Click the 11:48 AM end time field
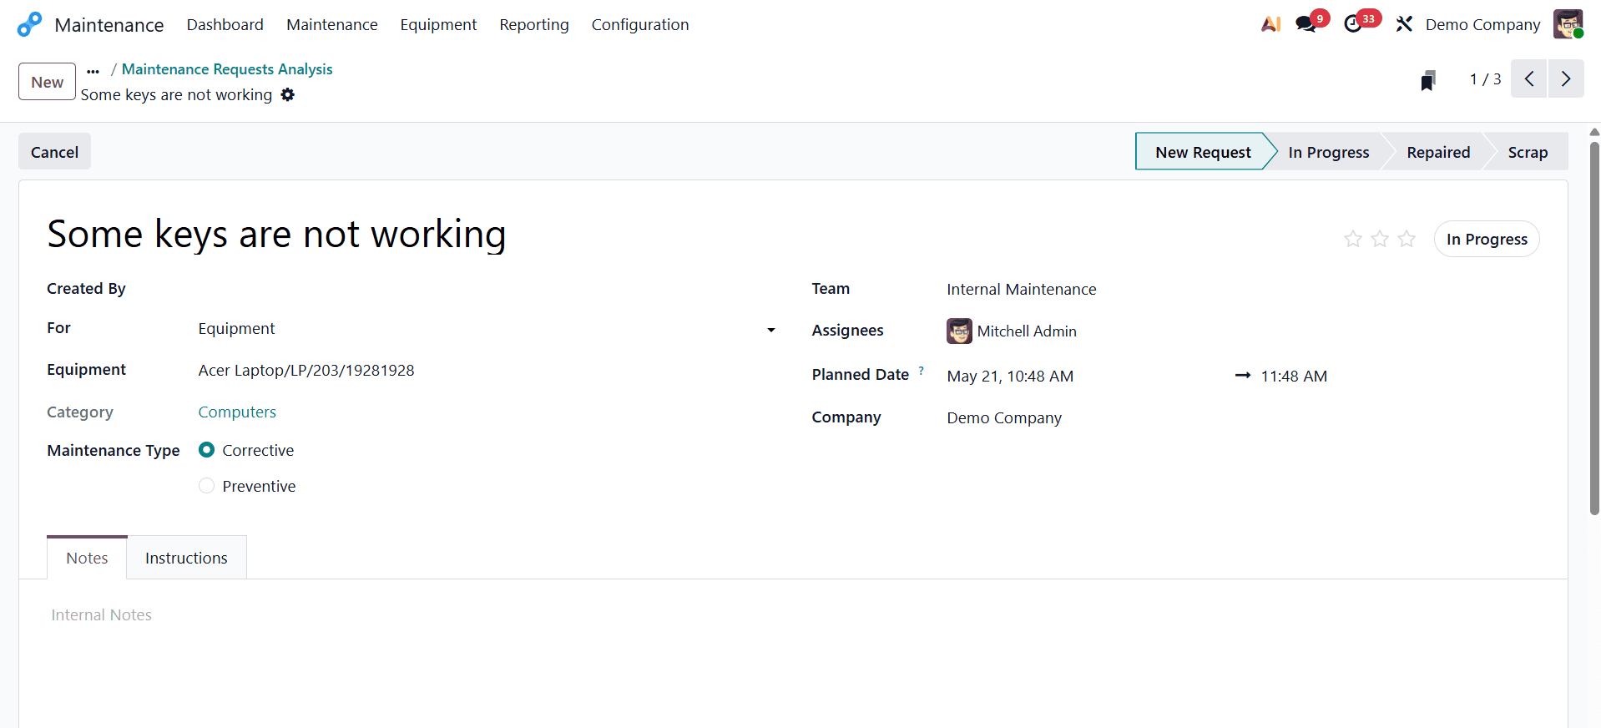This screenshot has width=1601, height=728. 1294,376
